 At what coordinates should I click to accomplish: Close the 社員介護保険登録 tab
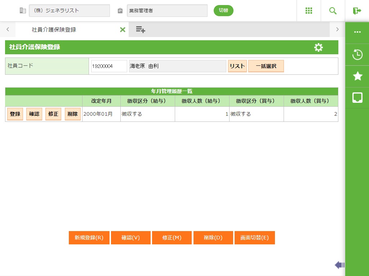123,30
